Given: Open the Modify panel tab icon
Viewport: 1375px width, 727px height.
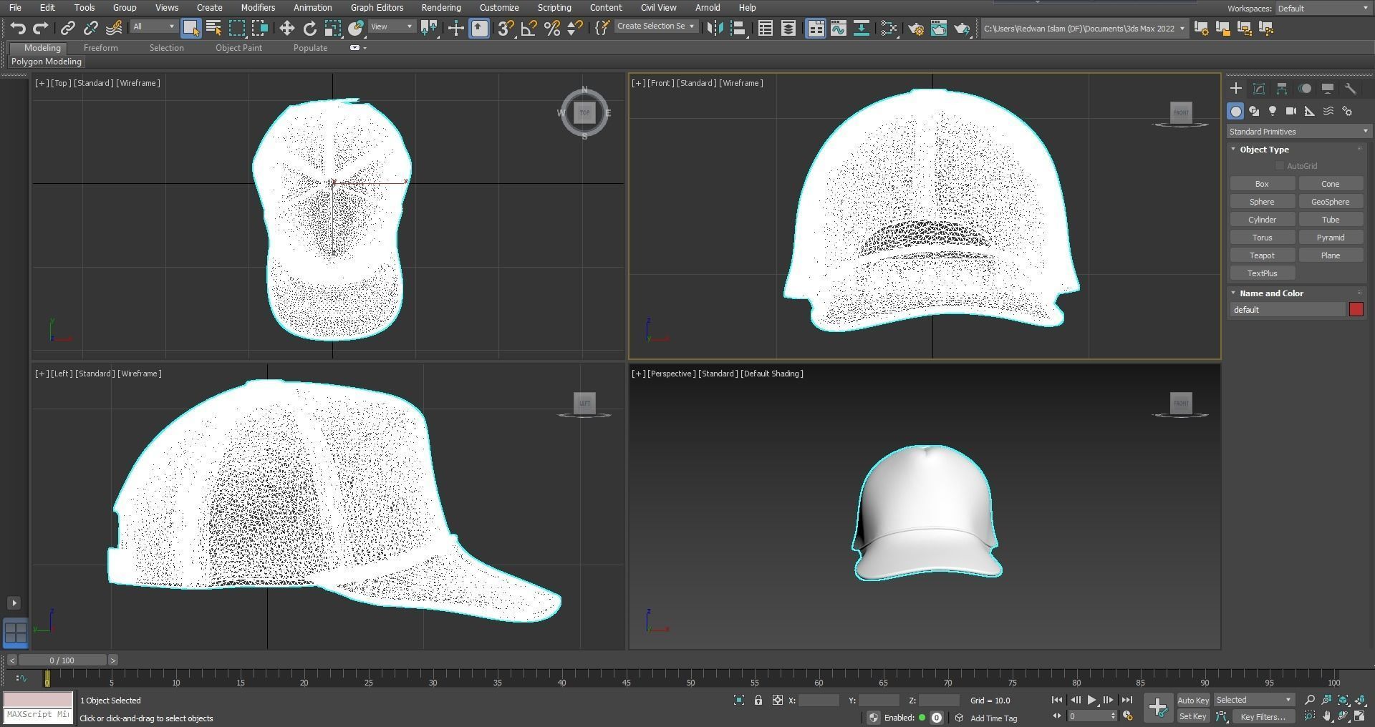Looking at the screenshot, I should (x=1259, y=88).
